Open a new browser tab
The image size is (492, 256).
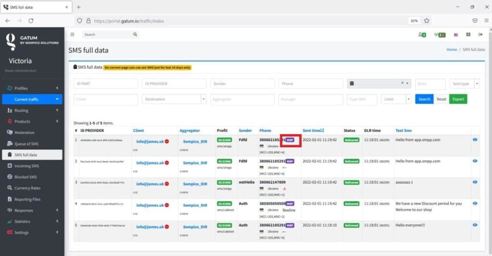click(x=78, y=7)
